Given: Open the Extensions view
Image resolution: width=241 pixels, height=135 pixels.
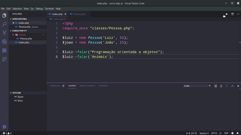Looking at the screenshot, I should (x=4, y=50).
